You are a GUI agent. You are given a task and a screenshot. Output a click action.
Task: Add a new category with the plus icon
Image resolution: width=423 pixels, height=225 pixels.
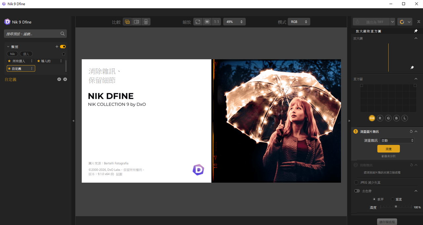click(x=57, y=47)
